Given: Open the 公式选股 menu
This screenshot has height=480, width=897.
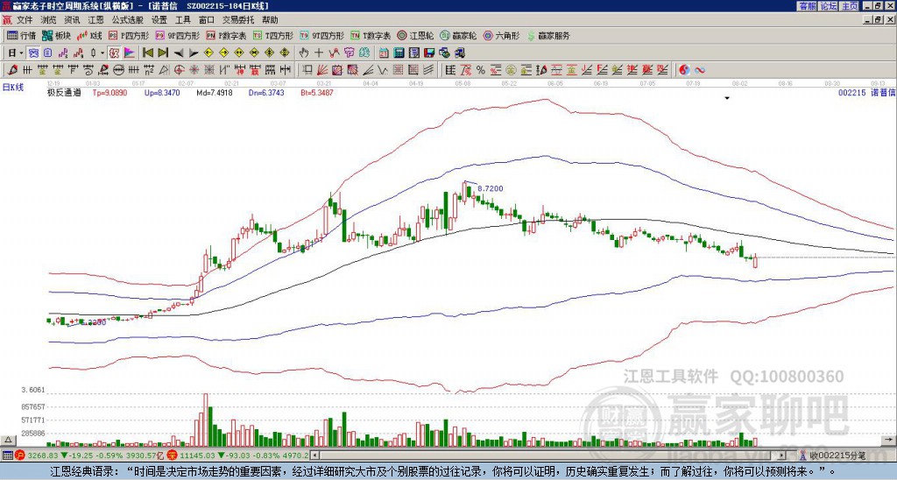Looking at the screenshot, I should coord(128,20).
